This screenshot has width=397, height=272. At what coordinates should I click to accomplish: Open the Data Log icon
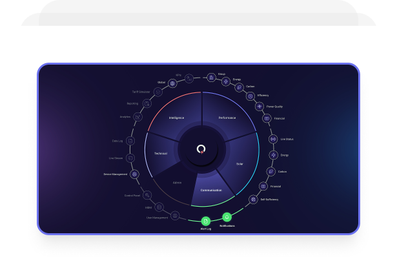[130, 141]
